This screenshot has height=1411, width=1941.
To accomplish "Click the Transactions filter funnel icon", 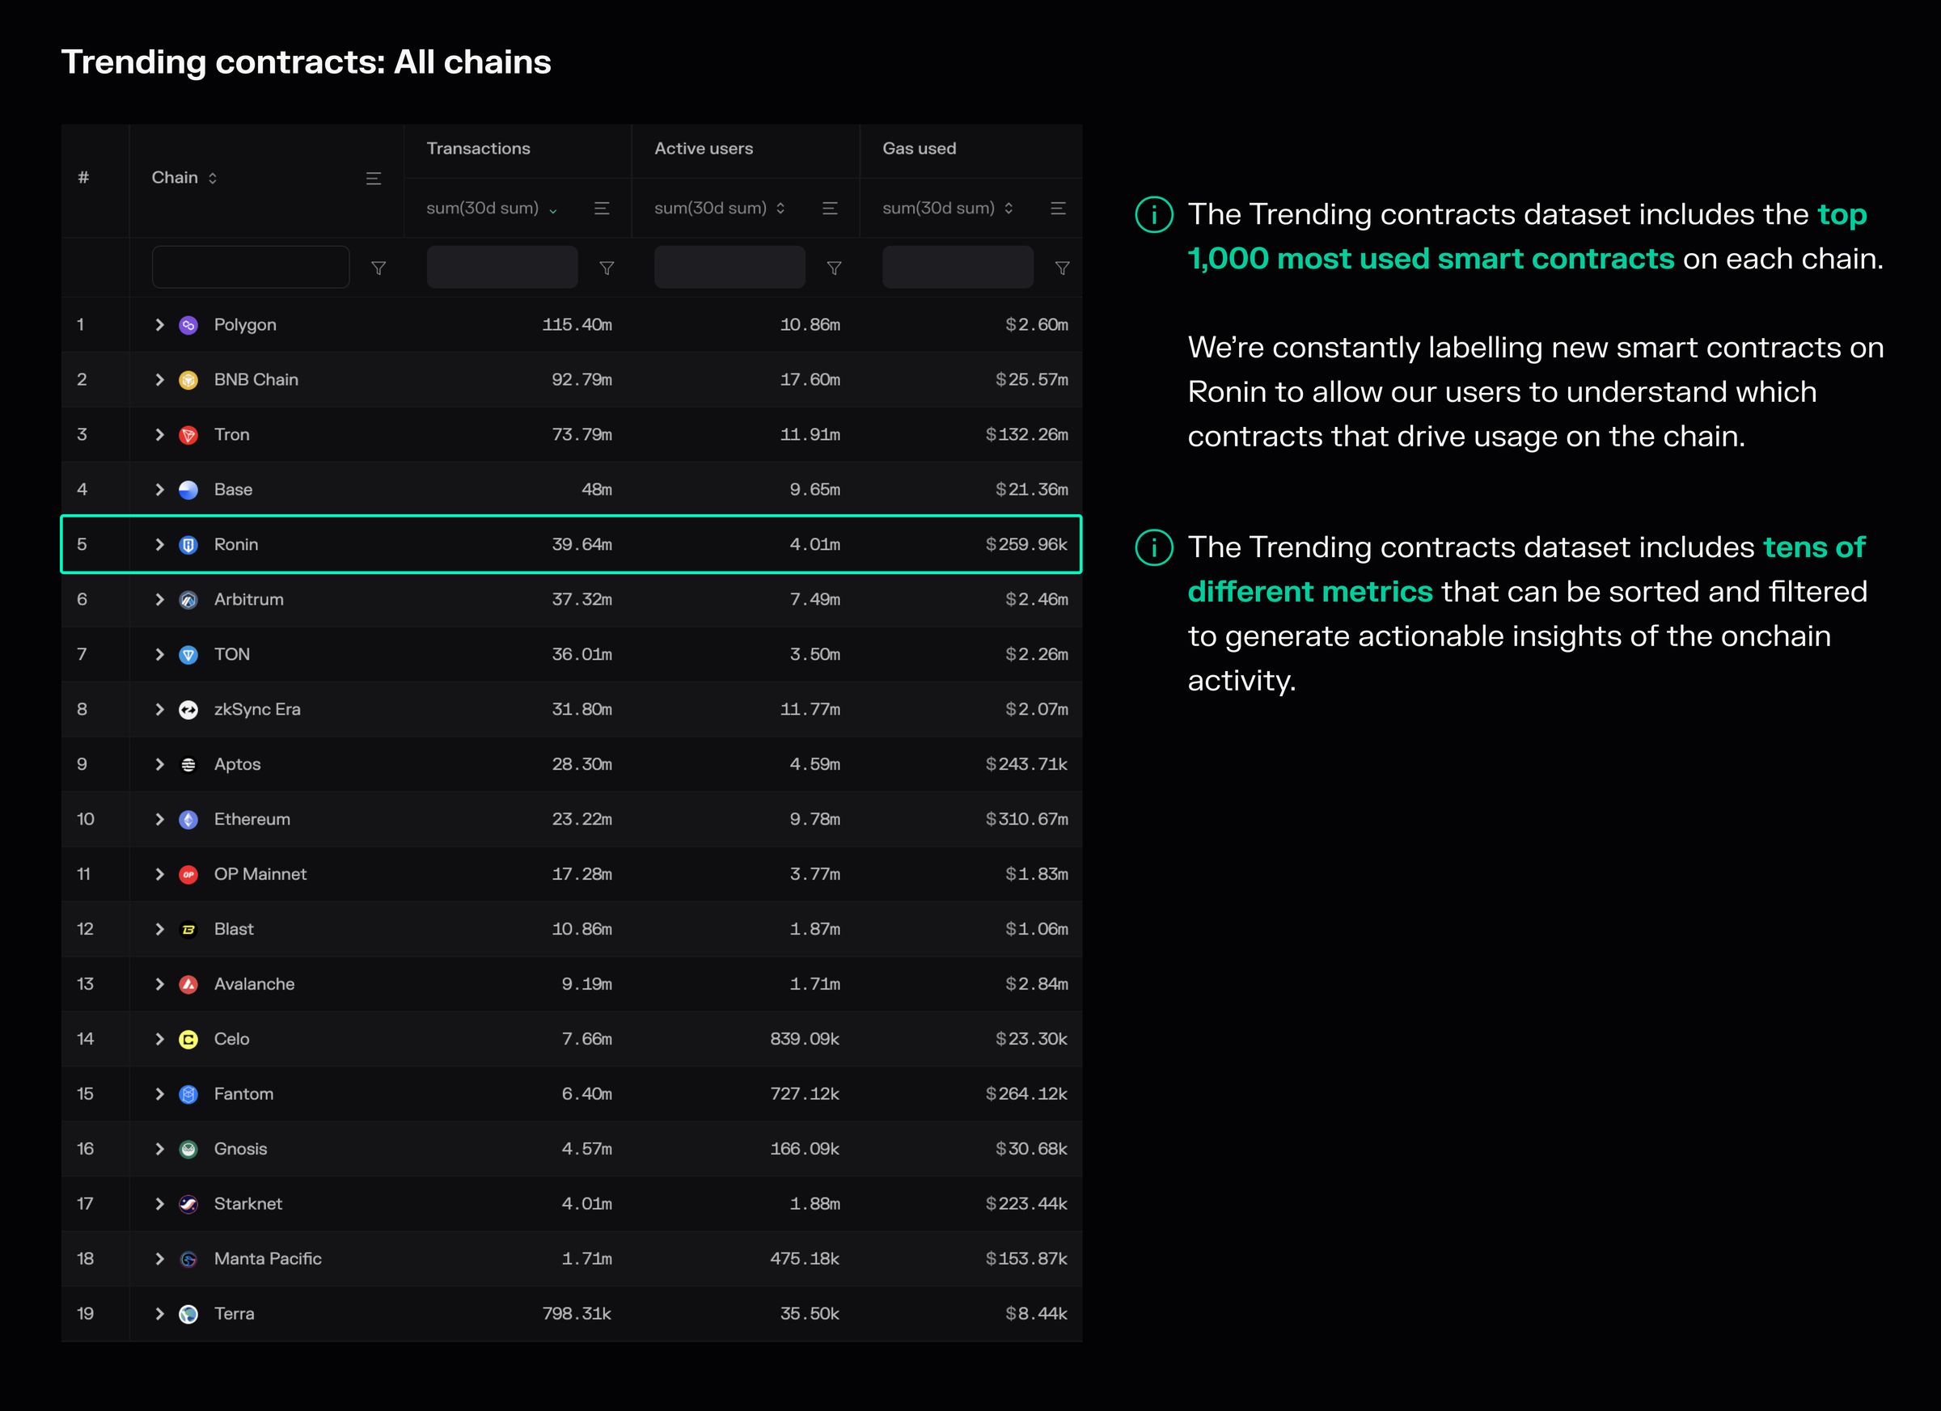I will click(x=607, y=268).
